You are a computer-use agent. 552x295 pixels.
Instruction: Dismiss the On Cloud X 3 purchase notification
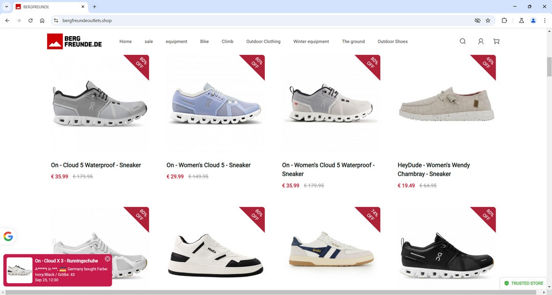tap(107, 259)
